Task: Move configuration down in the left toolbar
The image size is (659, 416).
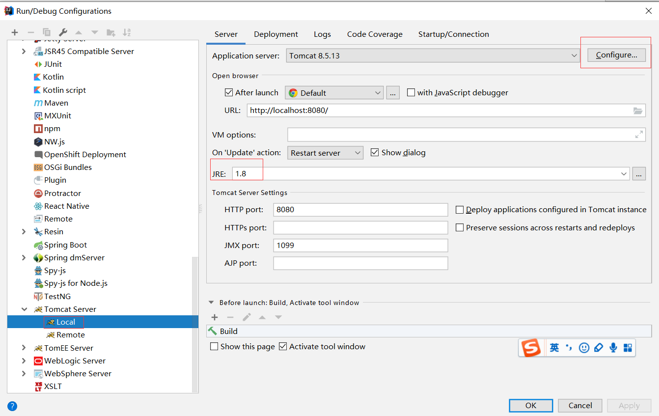Action: pyautogui.click(x=95, y=32)
